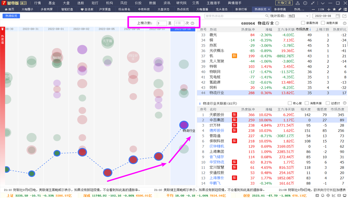Open the 主题猎手 menu
Image resolution: width=348 pixels, height=198 pixels.
[x=214, y=3]
